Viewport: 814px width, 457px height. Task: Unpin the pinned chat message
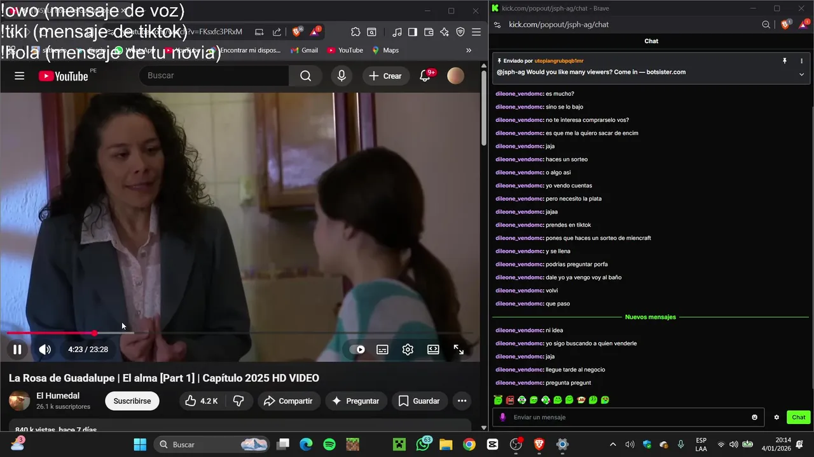pos(785,61)
